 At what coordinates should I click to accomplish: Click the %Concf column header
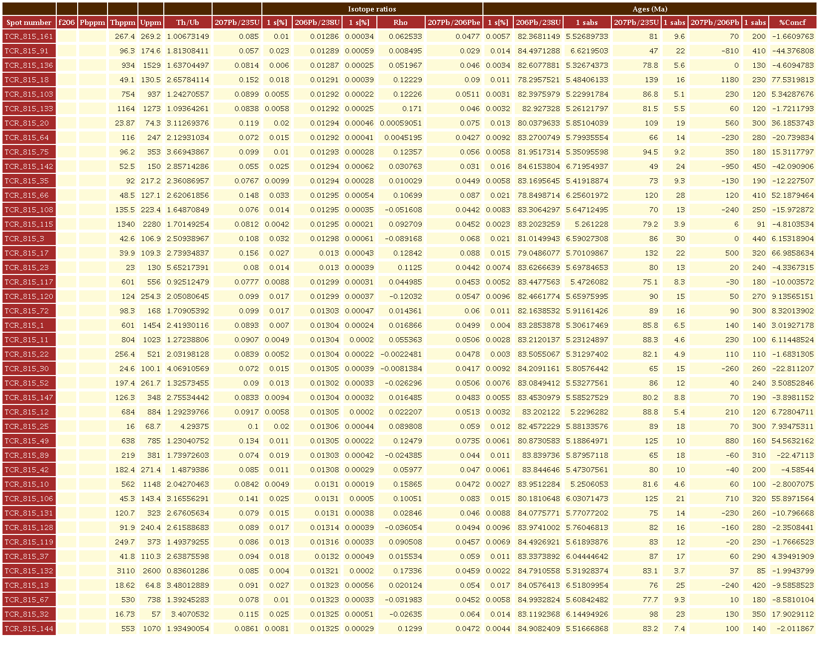point(792,22)
